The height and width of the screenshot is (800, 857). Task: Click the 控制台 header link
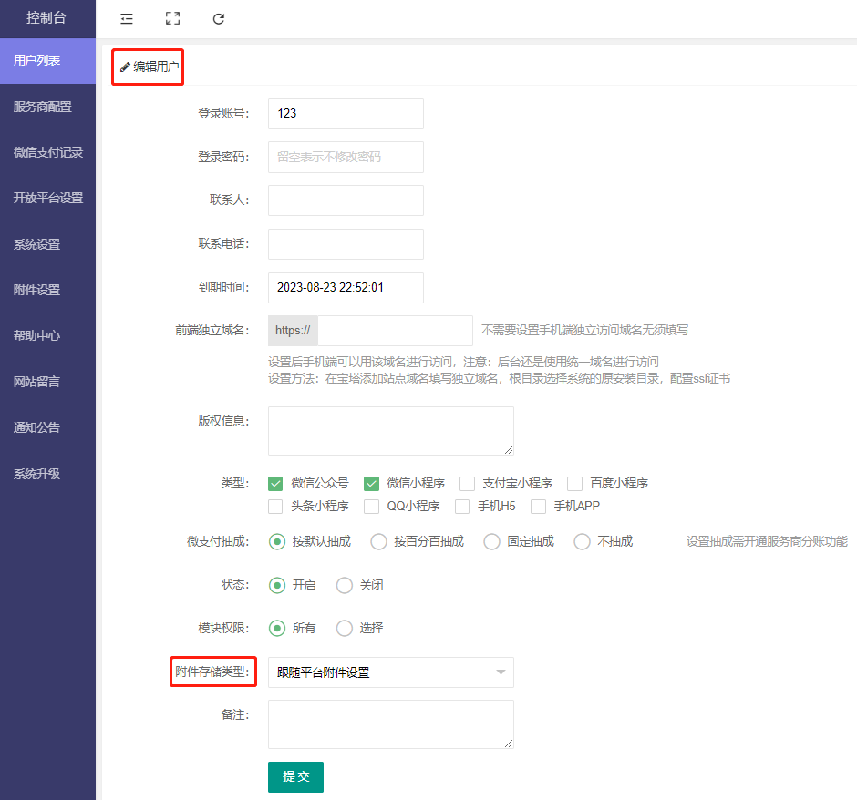(46, 18)
